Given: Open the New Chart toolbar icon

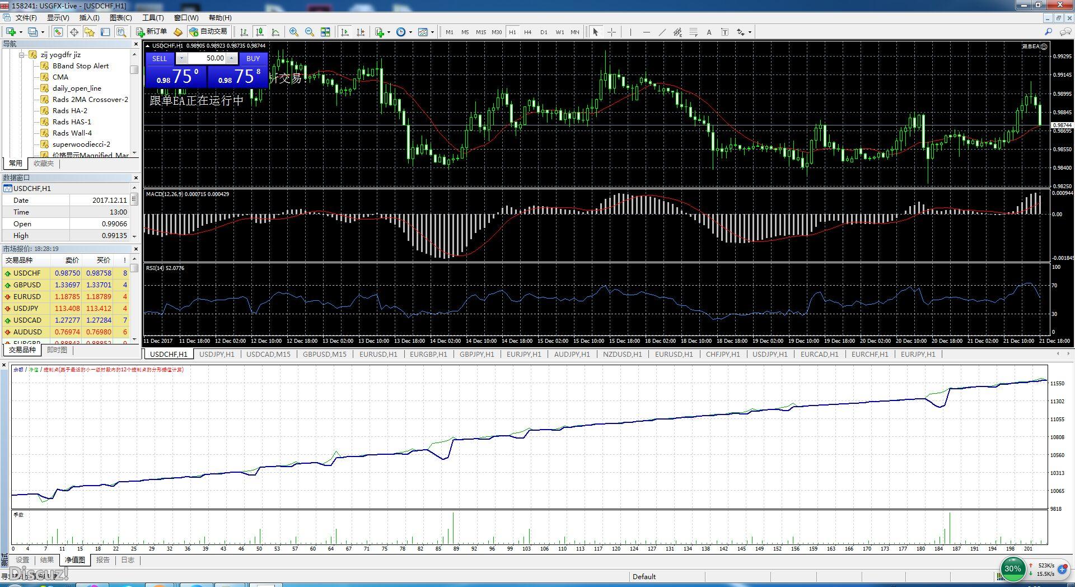Looking at the screenshot, I should pos(11,32).
